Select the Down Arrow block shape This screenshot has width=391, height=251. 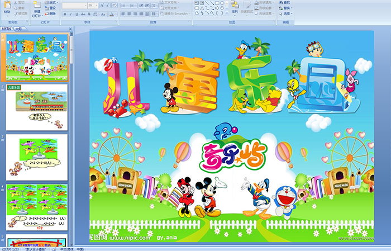pyautogui.click(x=222, y=8)
